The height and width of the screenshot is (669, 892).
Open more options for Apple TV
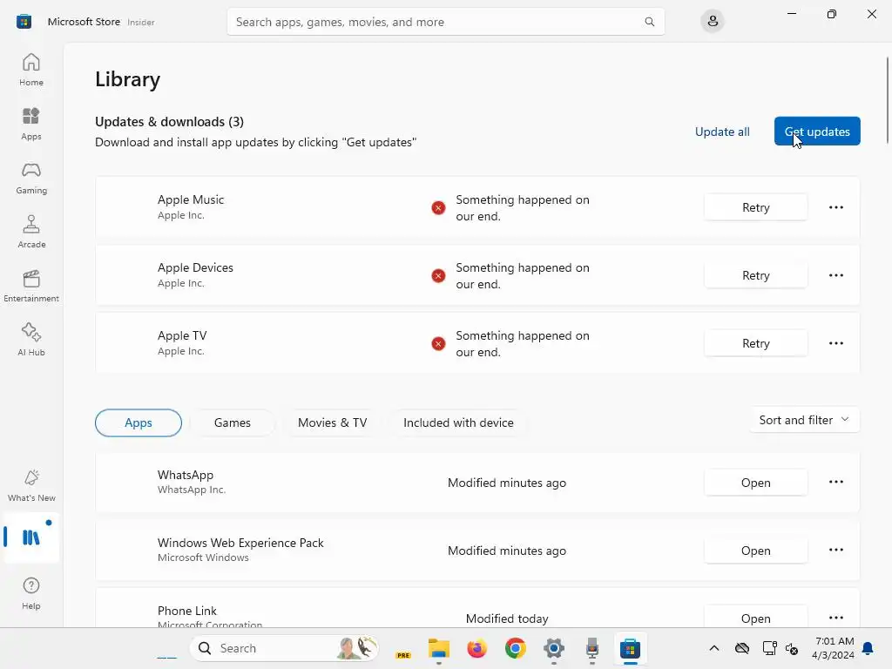point(835,343)
